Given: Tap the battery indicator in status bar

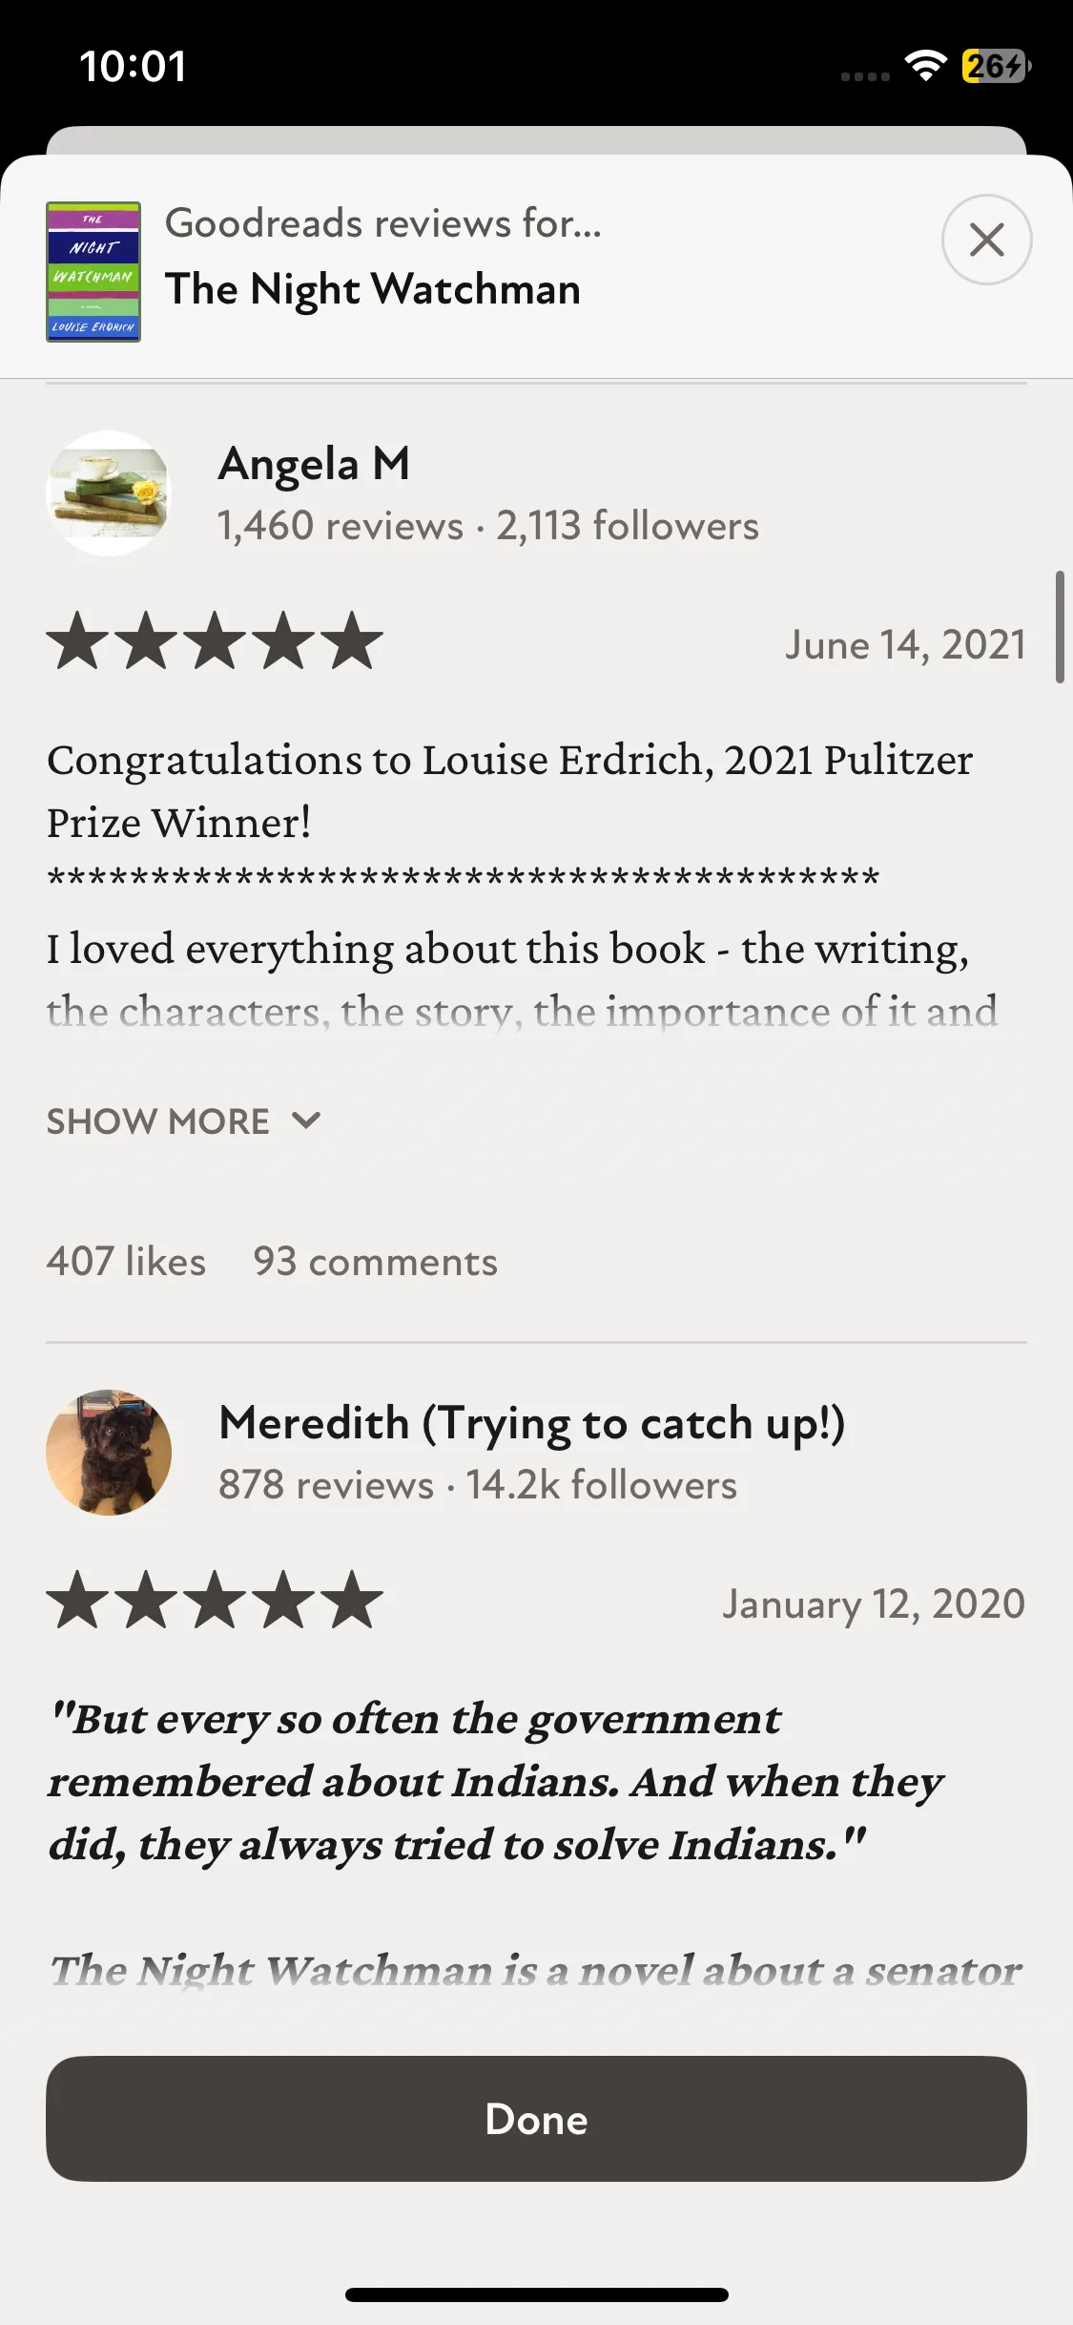Looking at the screenshot, I should pyautogui.click(x=996, y=66).
